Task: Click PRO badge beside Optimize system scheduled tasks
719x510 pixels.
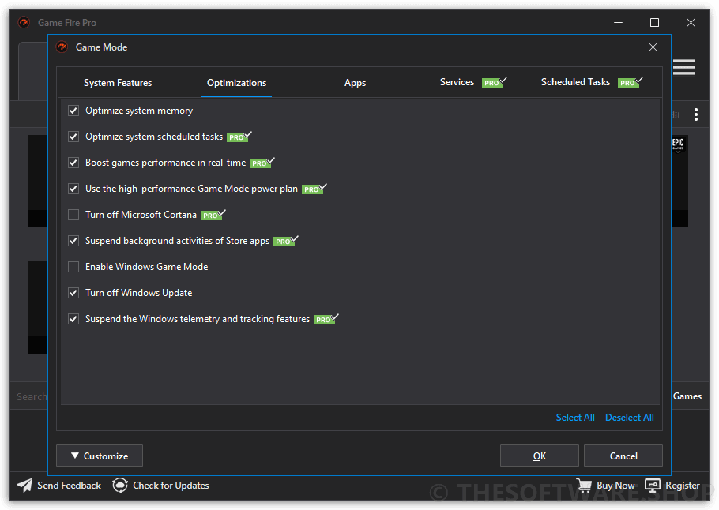Action: point(239,137)
